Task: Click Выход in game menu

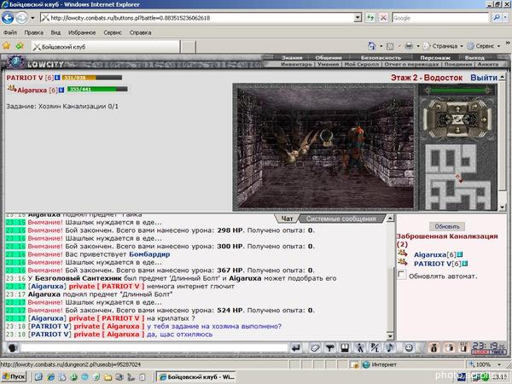Action: tap(474, 57)
